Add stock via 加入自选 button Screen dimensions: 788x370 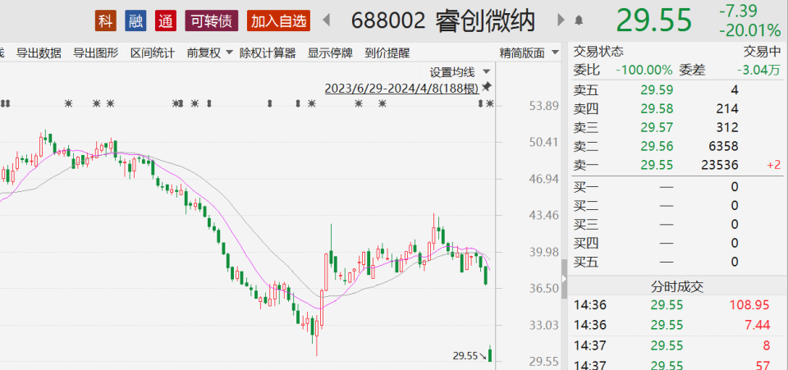tap(279, 21)
